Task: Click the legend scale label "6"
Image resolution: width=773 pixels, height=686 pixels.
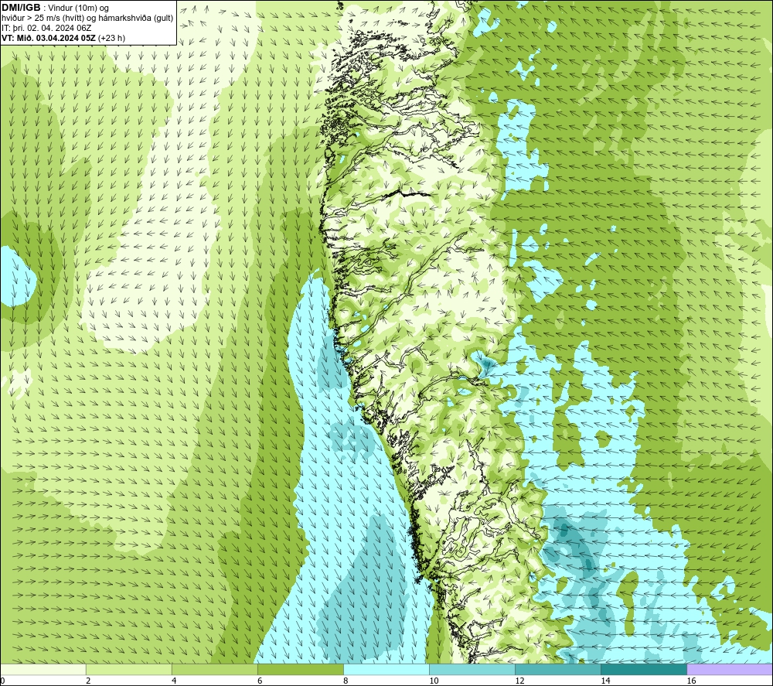Action: pos(260,681)
